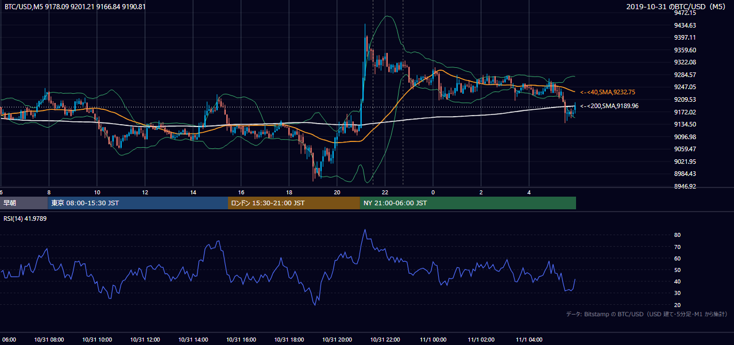734x345 pixels.
Task: Select the 40 SMA 9232.75 label
Action: coord(607,92)
